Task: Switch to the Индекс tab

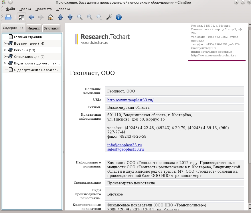Action: tap(33, 28)
